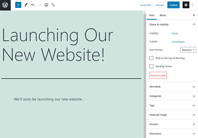The image size is (198, 138).
Task: Click the redo arrow icon
Action: [40, 5]
